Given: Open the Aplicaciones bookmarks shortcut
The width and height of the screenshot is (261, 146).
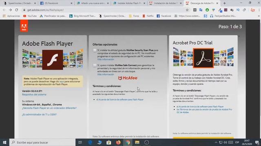Looking at the screenshot, I should (11, 16).
